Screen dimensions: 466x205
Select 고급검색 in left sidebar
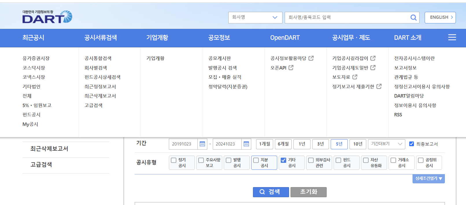(x=41, y=165)
